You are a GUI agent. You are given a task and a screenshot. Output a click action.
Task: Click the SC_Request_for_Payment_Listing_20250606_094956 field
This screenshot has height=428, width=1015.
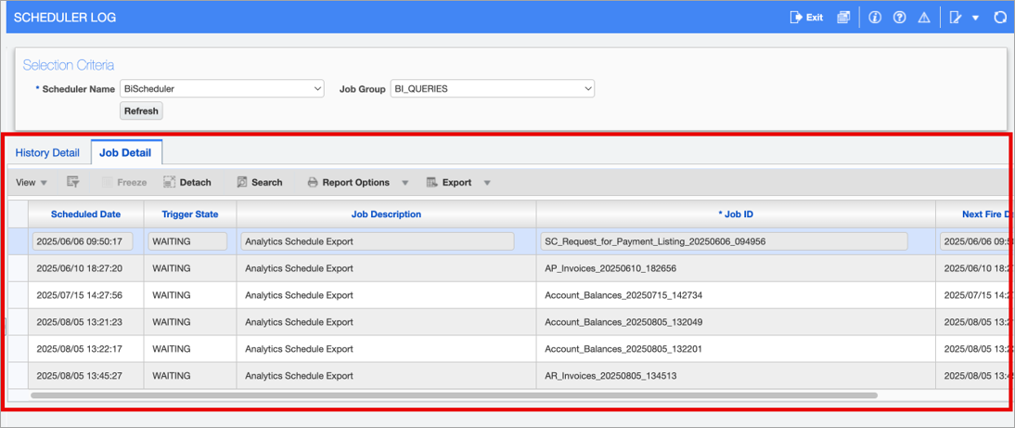pyautogui.click(x=724, y=241)
